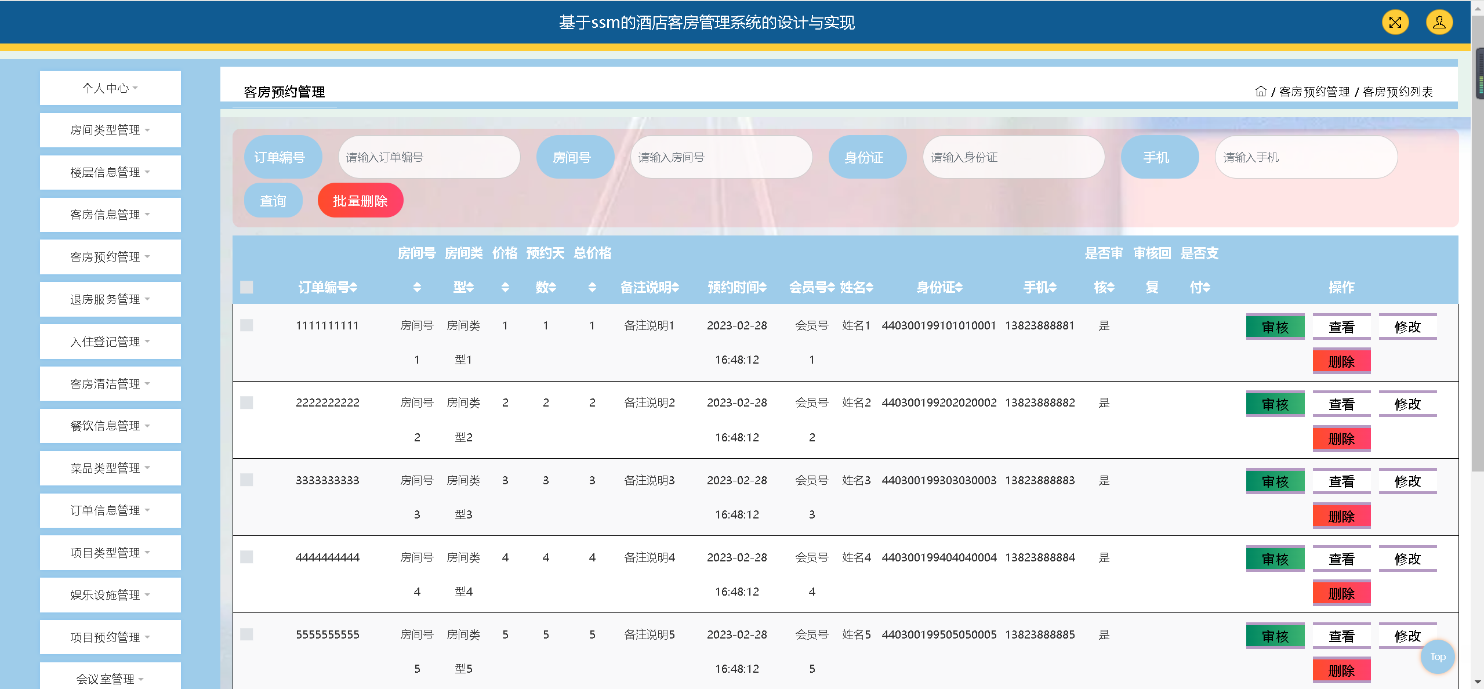Open the user profile icon menu

point(1439,23)
